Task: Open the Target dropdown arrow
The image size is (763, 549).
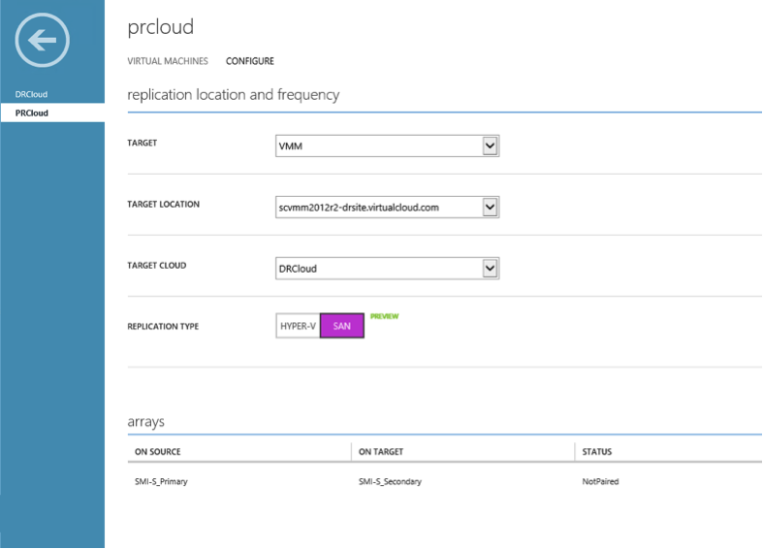Action: [x=490, y=146]
